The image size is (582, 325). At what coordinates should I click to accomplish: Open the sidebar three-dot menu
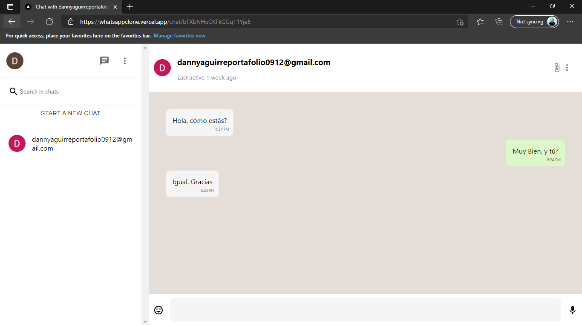tap(125, 61)
